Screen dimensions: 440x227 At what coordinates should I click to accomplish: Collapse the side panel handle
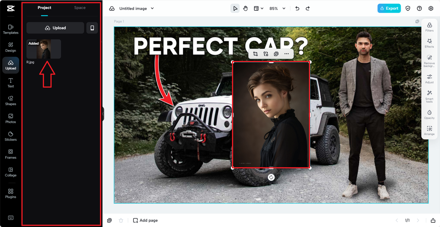[103, 114]
